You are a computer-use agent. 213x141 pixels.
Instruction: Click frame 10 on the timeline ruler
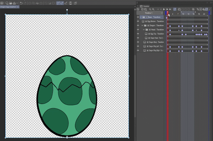[183, 14]
